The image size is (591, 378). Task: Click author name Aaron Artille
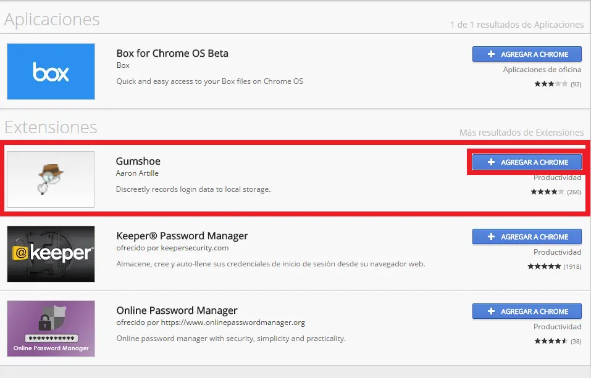(137, 173)
